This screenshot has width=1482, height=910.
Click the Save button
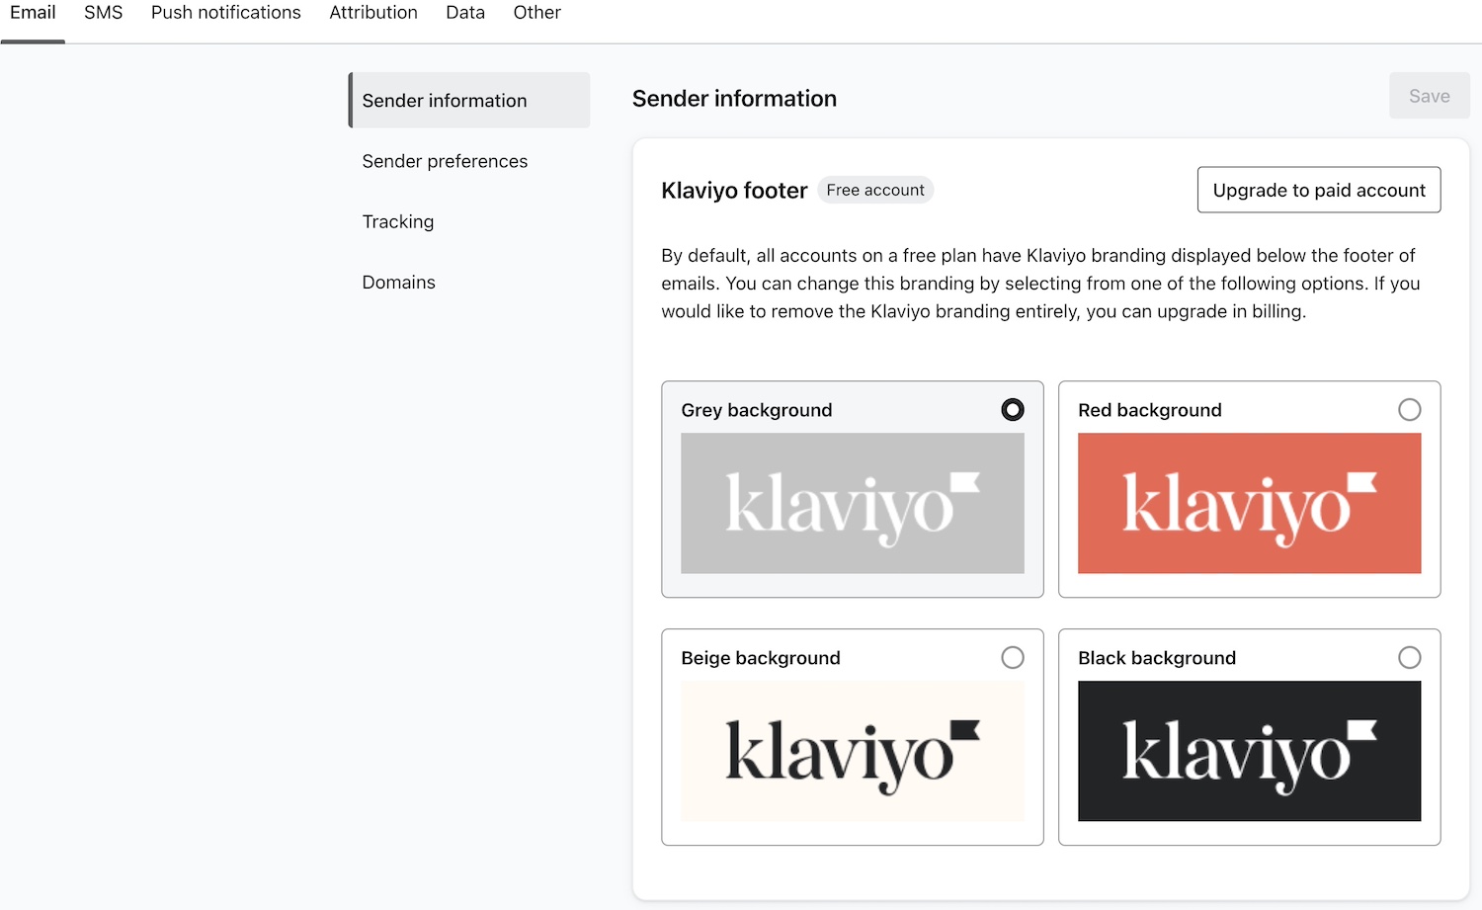1429,95
